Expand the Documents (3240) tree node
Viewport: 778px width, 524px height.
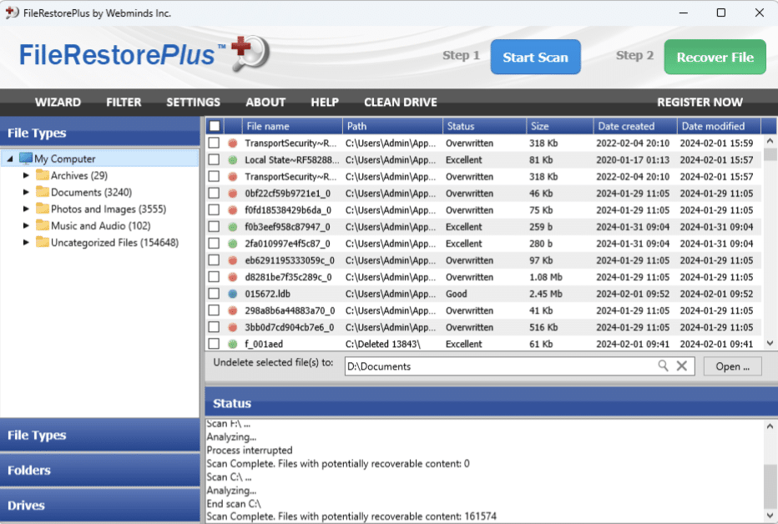point(26,192)
